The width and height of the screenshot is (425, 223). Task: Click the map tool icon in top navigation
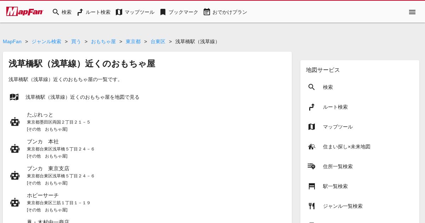pyautogui.click(x=119, y=12)
